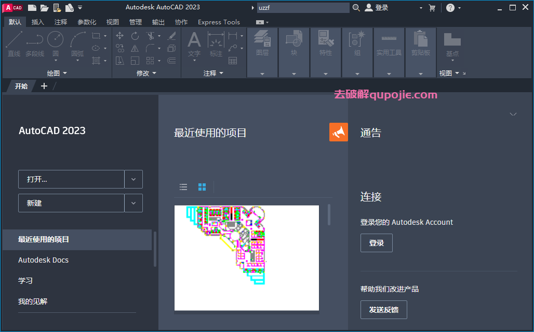The width and height of the screenshot is (534, 332).
Task: Click the Base point (基点) icon
Action: click(452, 44)
